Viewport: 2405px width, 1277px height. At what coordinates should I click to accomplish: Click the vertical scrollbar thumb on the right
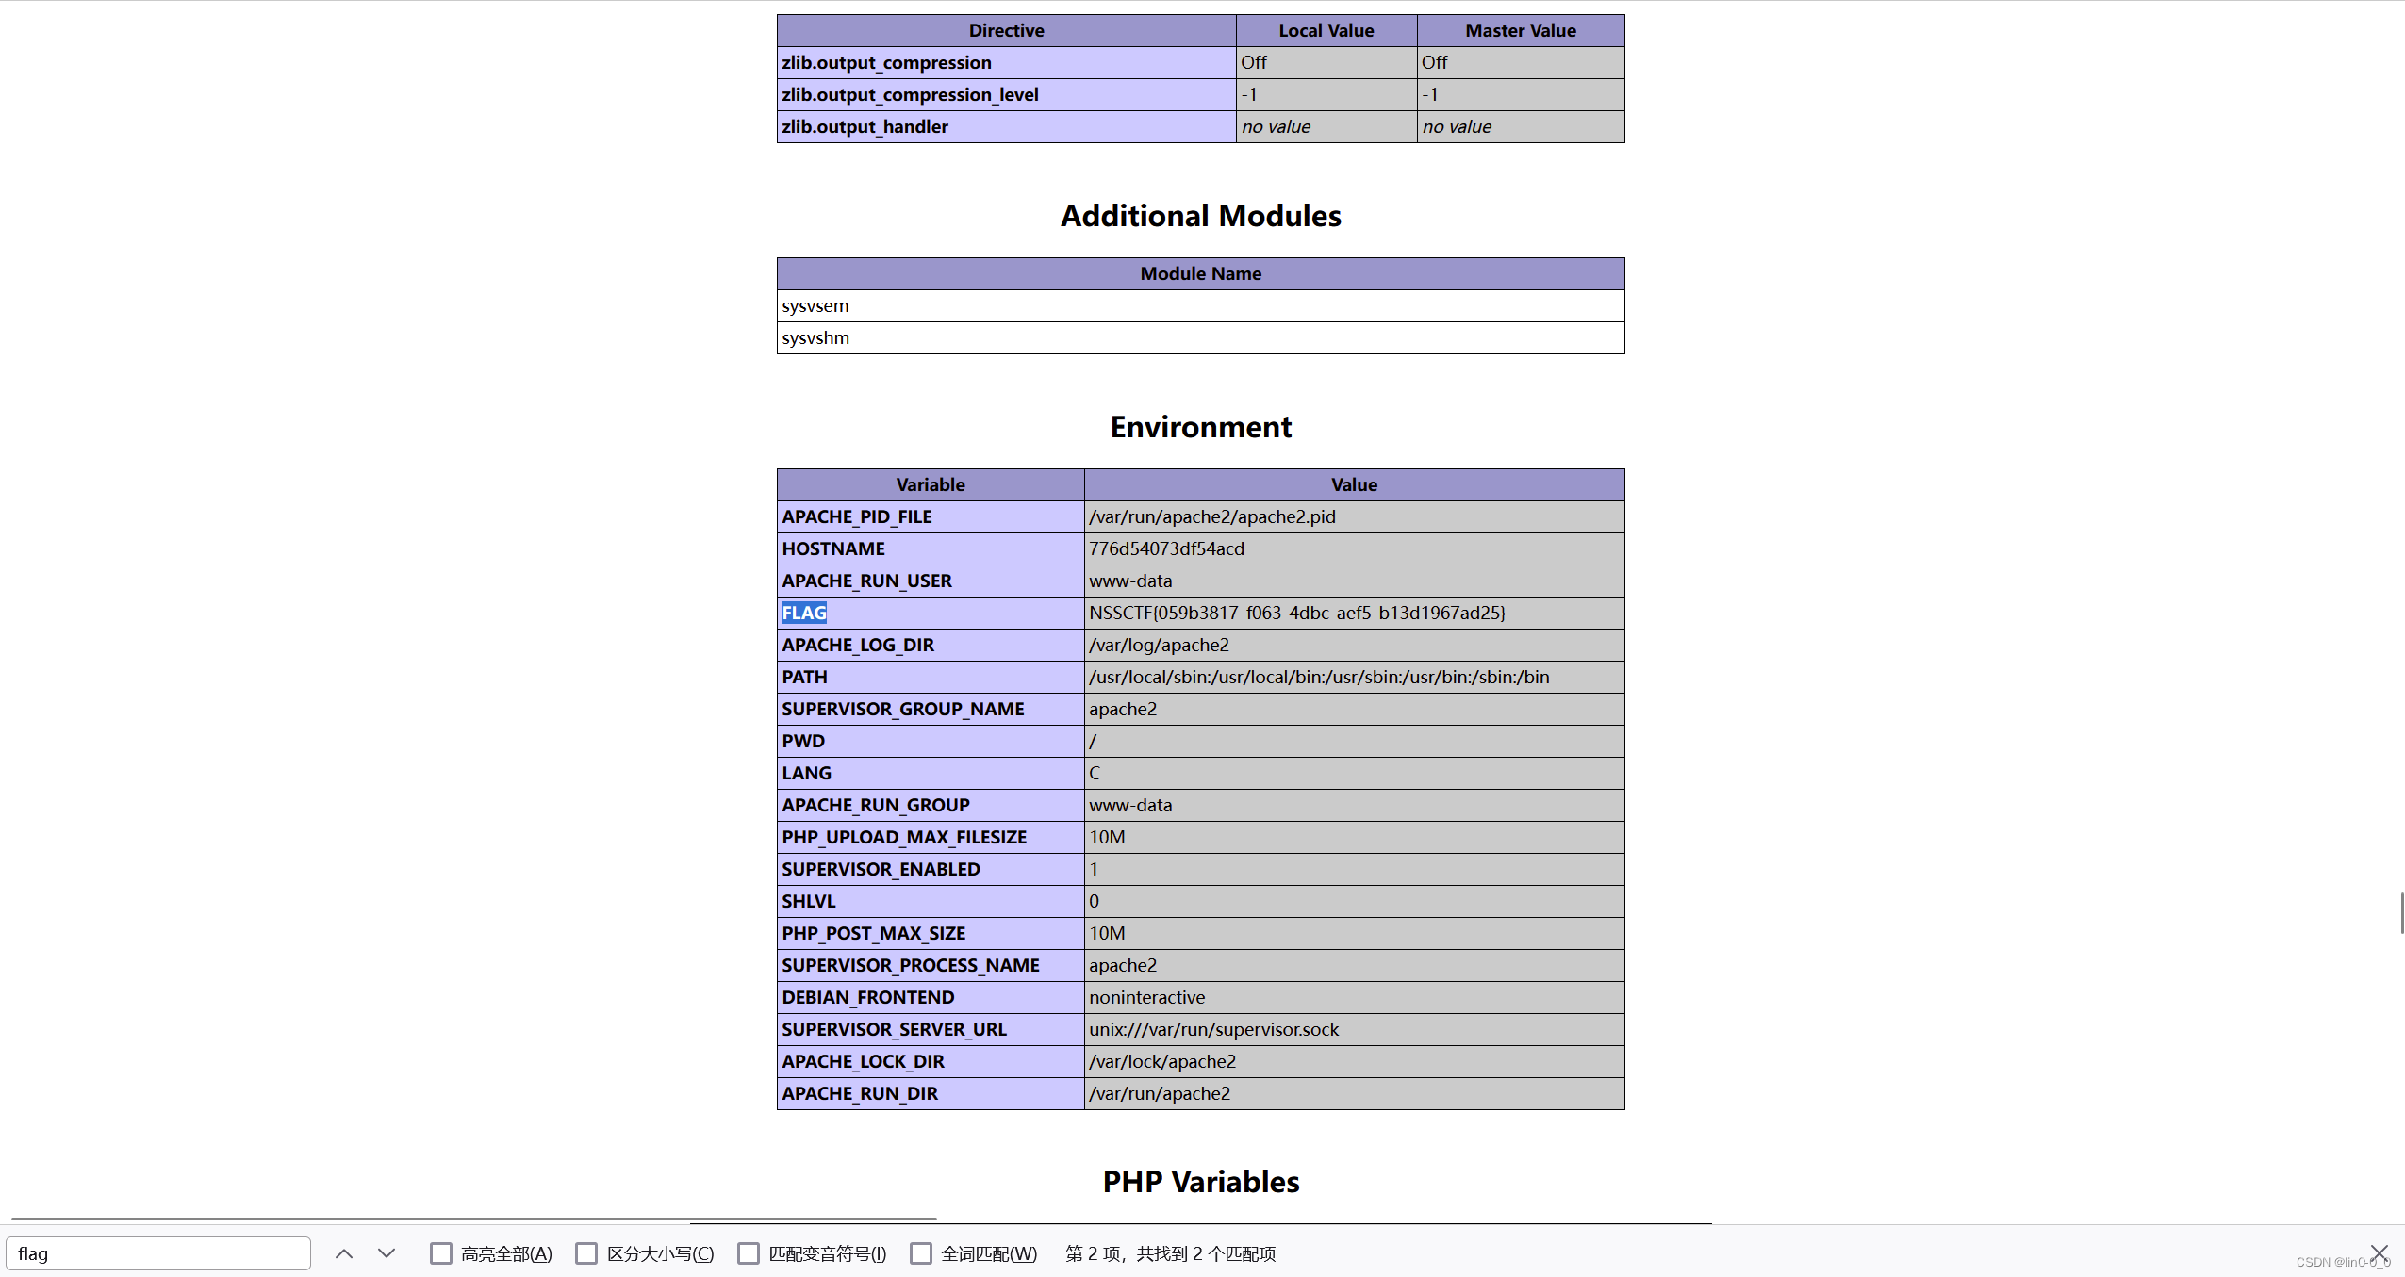2401,912
